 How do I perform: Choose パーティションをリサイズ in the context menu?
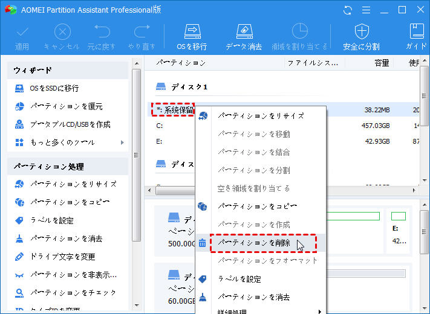261,116
